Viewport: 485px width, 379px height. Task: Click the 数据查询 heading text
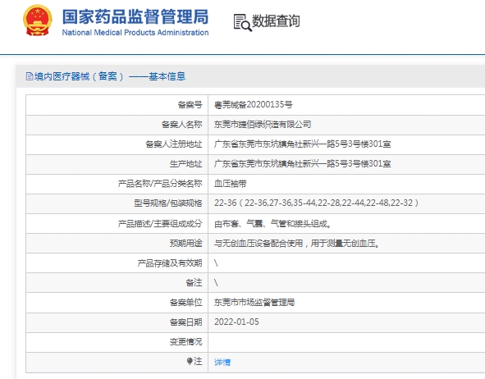[276, 21]
